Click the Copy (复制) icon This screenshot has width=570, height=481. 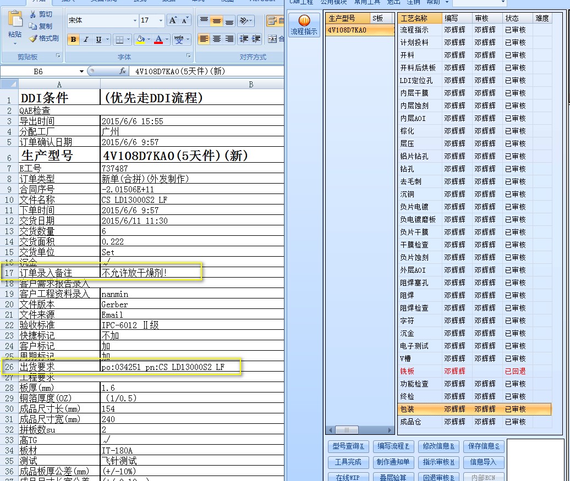coord(32,26)
